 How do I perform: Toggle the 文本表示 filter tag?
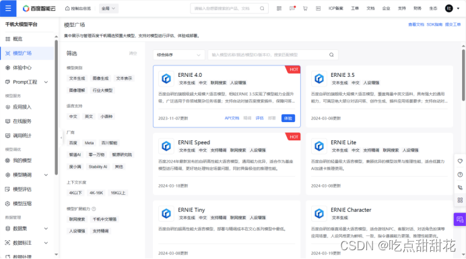pos(124,78)
